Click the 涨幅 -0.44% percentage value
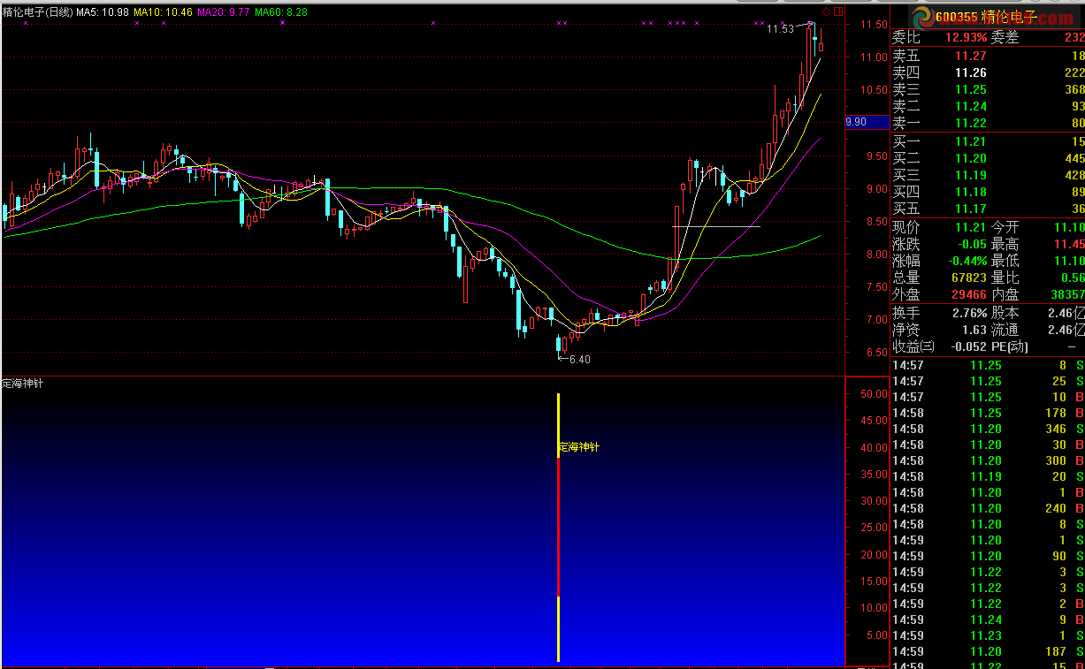 tap(966, 261)
